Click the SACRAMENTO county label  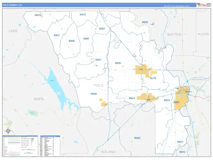click(x=199, y=79)
